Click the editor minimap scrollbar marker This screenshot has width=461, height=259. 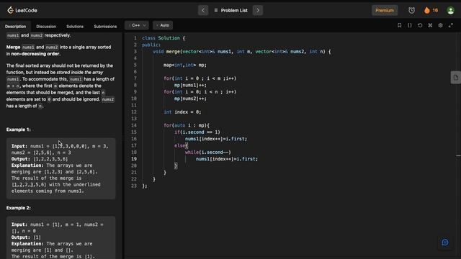tap(458, 155)
